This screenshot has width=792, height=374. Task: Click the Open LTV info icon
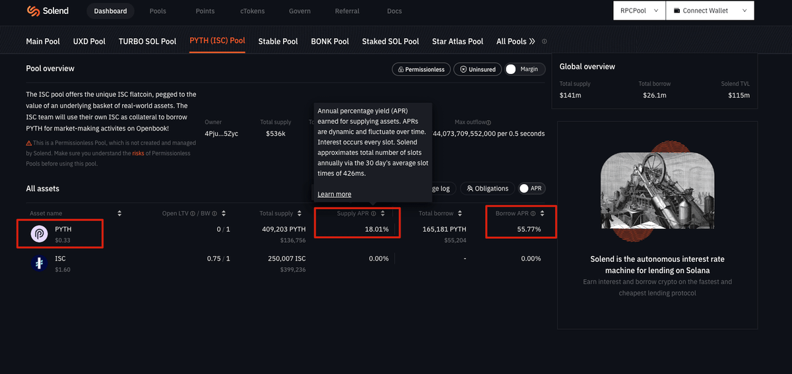coord(192,214)
